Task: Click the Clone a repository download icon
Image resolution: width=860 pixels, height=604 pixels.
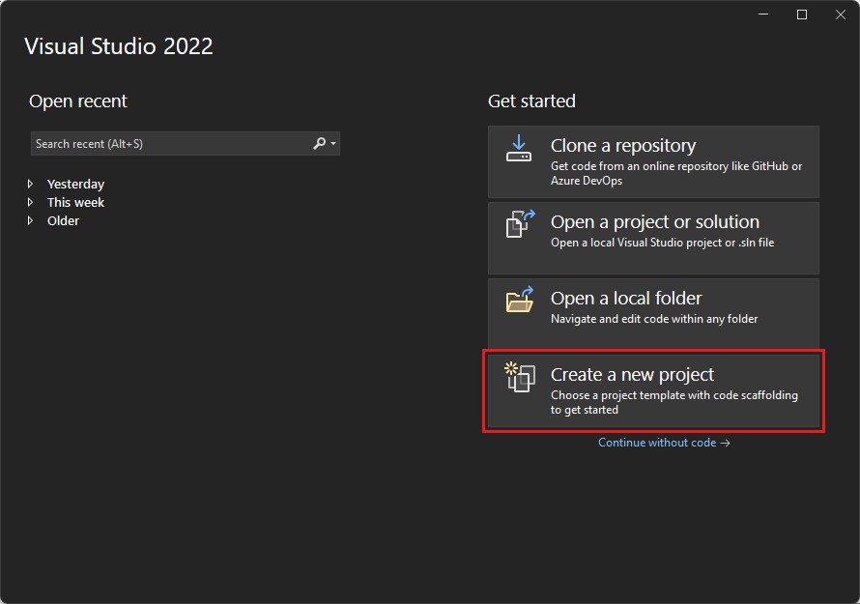Action: [x=519, y=149]
